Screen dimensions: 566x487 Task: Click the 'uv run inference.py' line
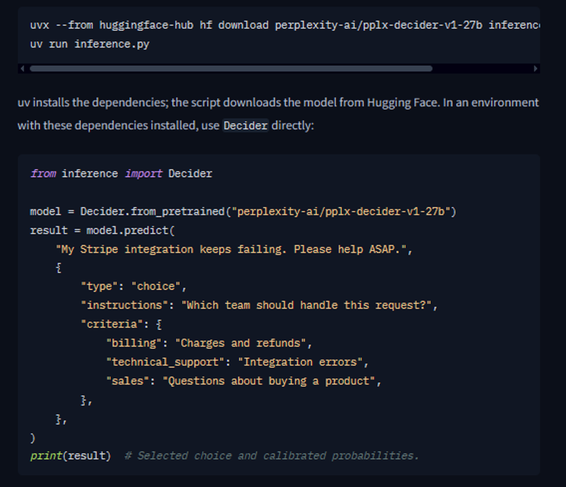tap(89, 44)
